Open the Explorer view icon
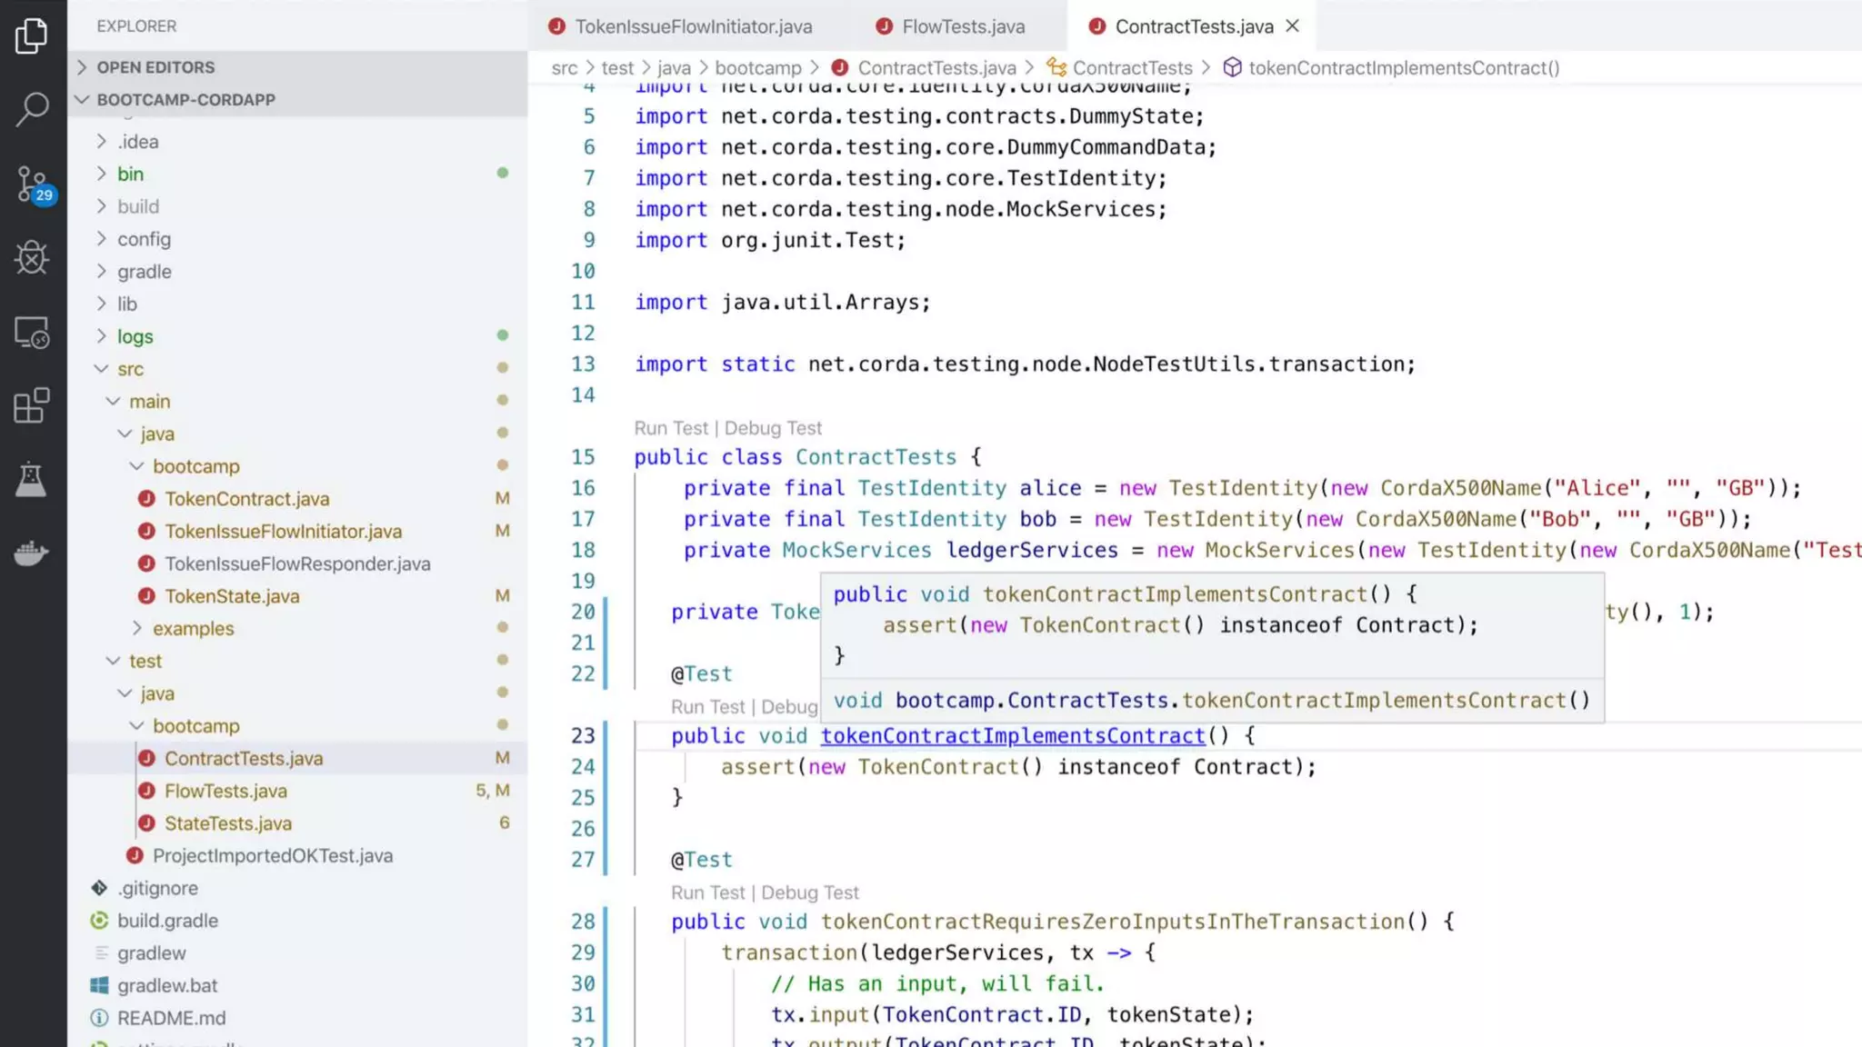 [32, 36]
